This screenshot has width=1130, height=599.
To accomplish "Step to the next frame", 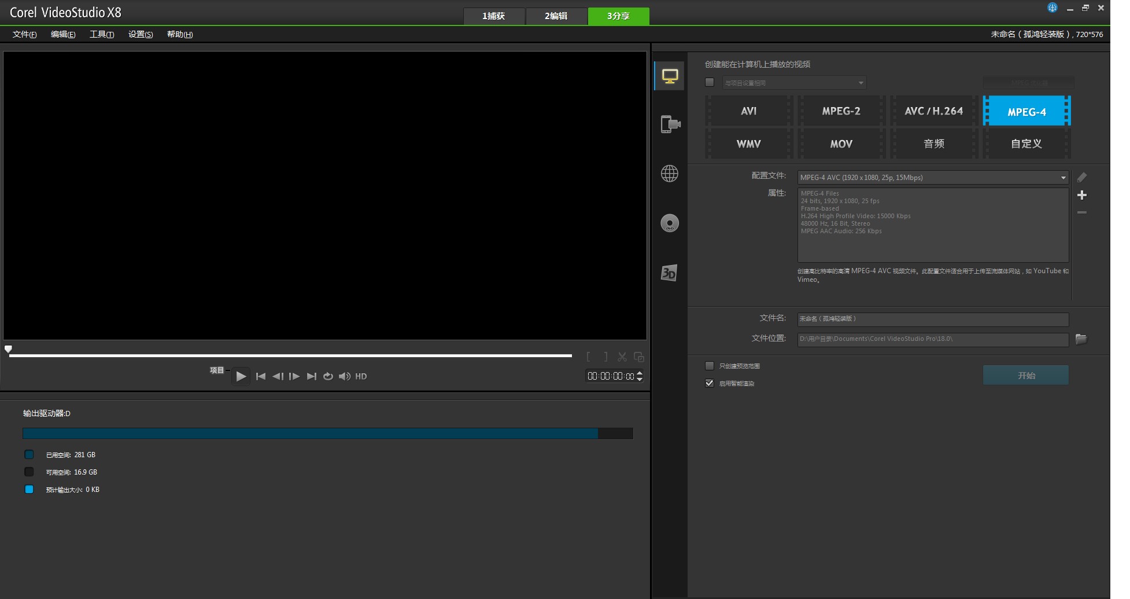I will pos(294,376).
